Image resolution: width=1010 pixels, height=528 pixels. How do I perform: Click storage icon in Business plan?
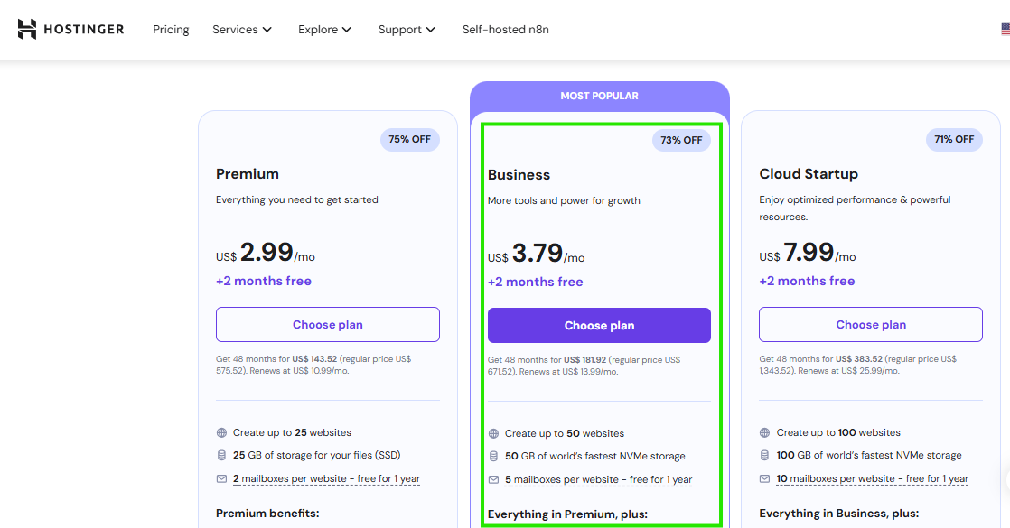pos(493,457)
